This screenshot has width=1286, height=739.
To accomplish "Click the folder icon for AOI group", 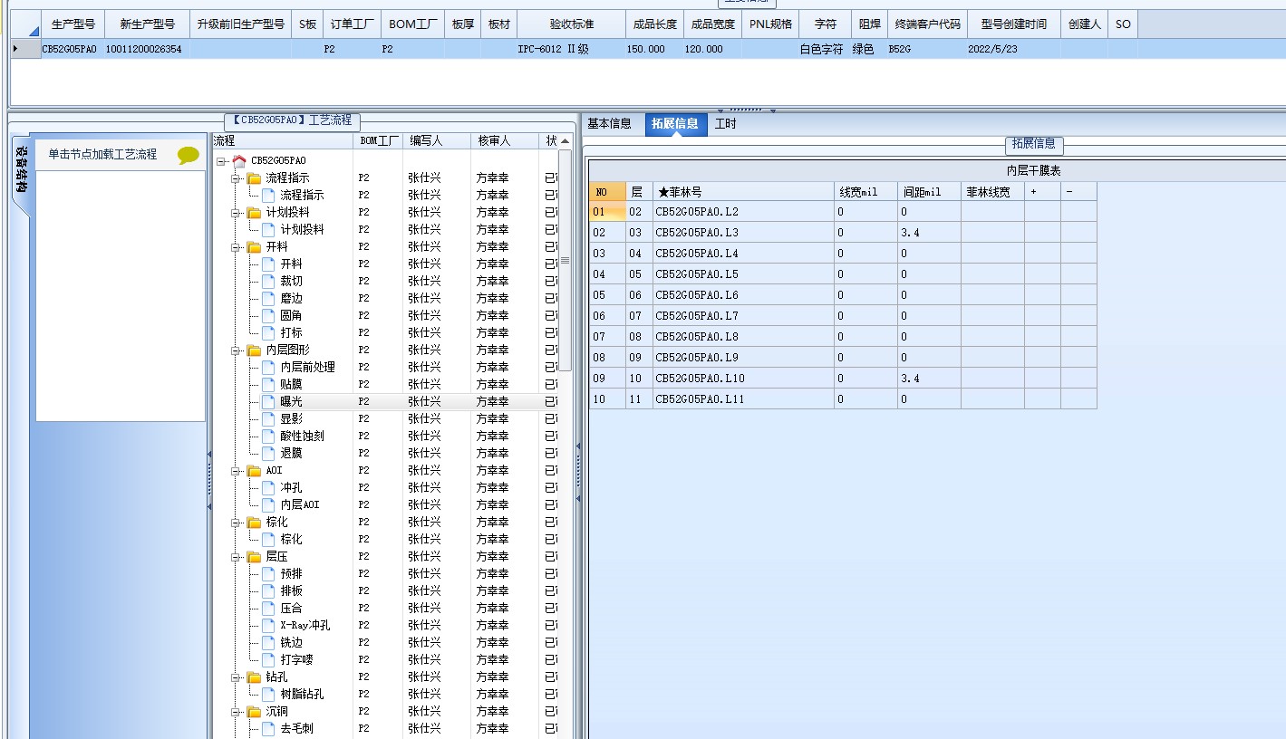I will coord(254,470).
